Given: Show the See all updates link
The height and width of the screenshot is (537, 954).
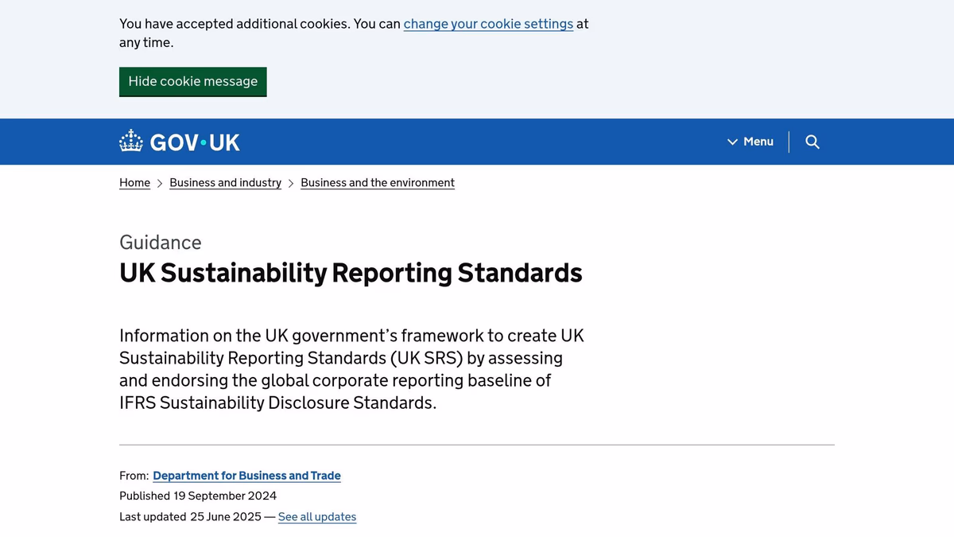Looking at the screenshot, I should click(x=317, y=517).
